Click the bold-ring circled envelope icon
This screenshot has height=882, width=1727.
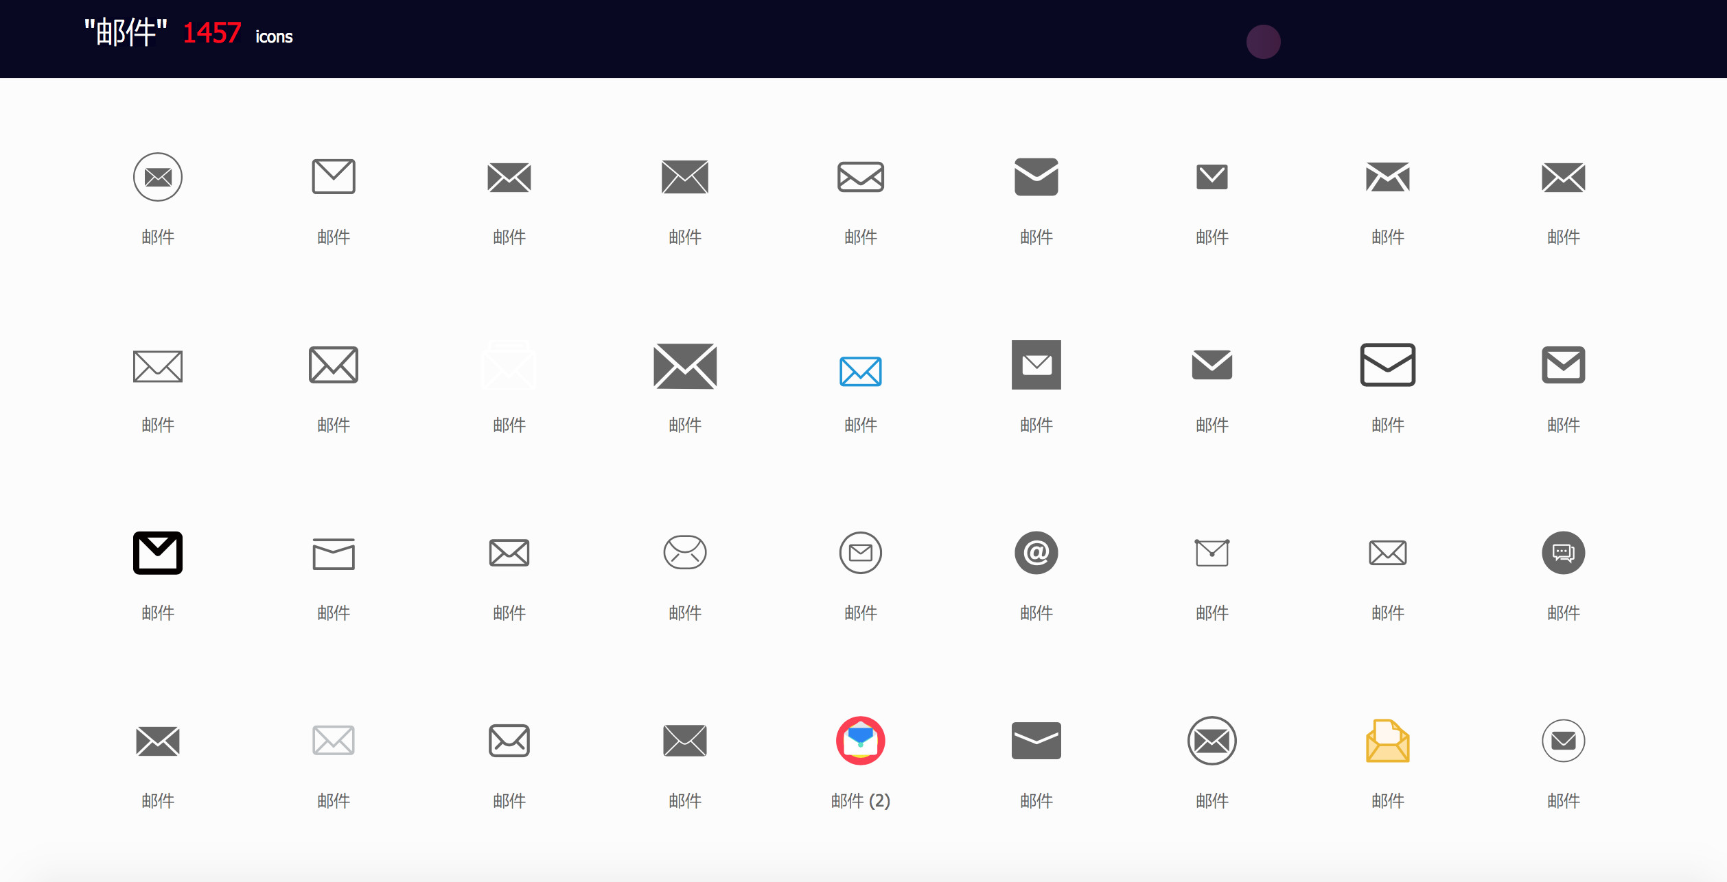(1212, 741)
